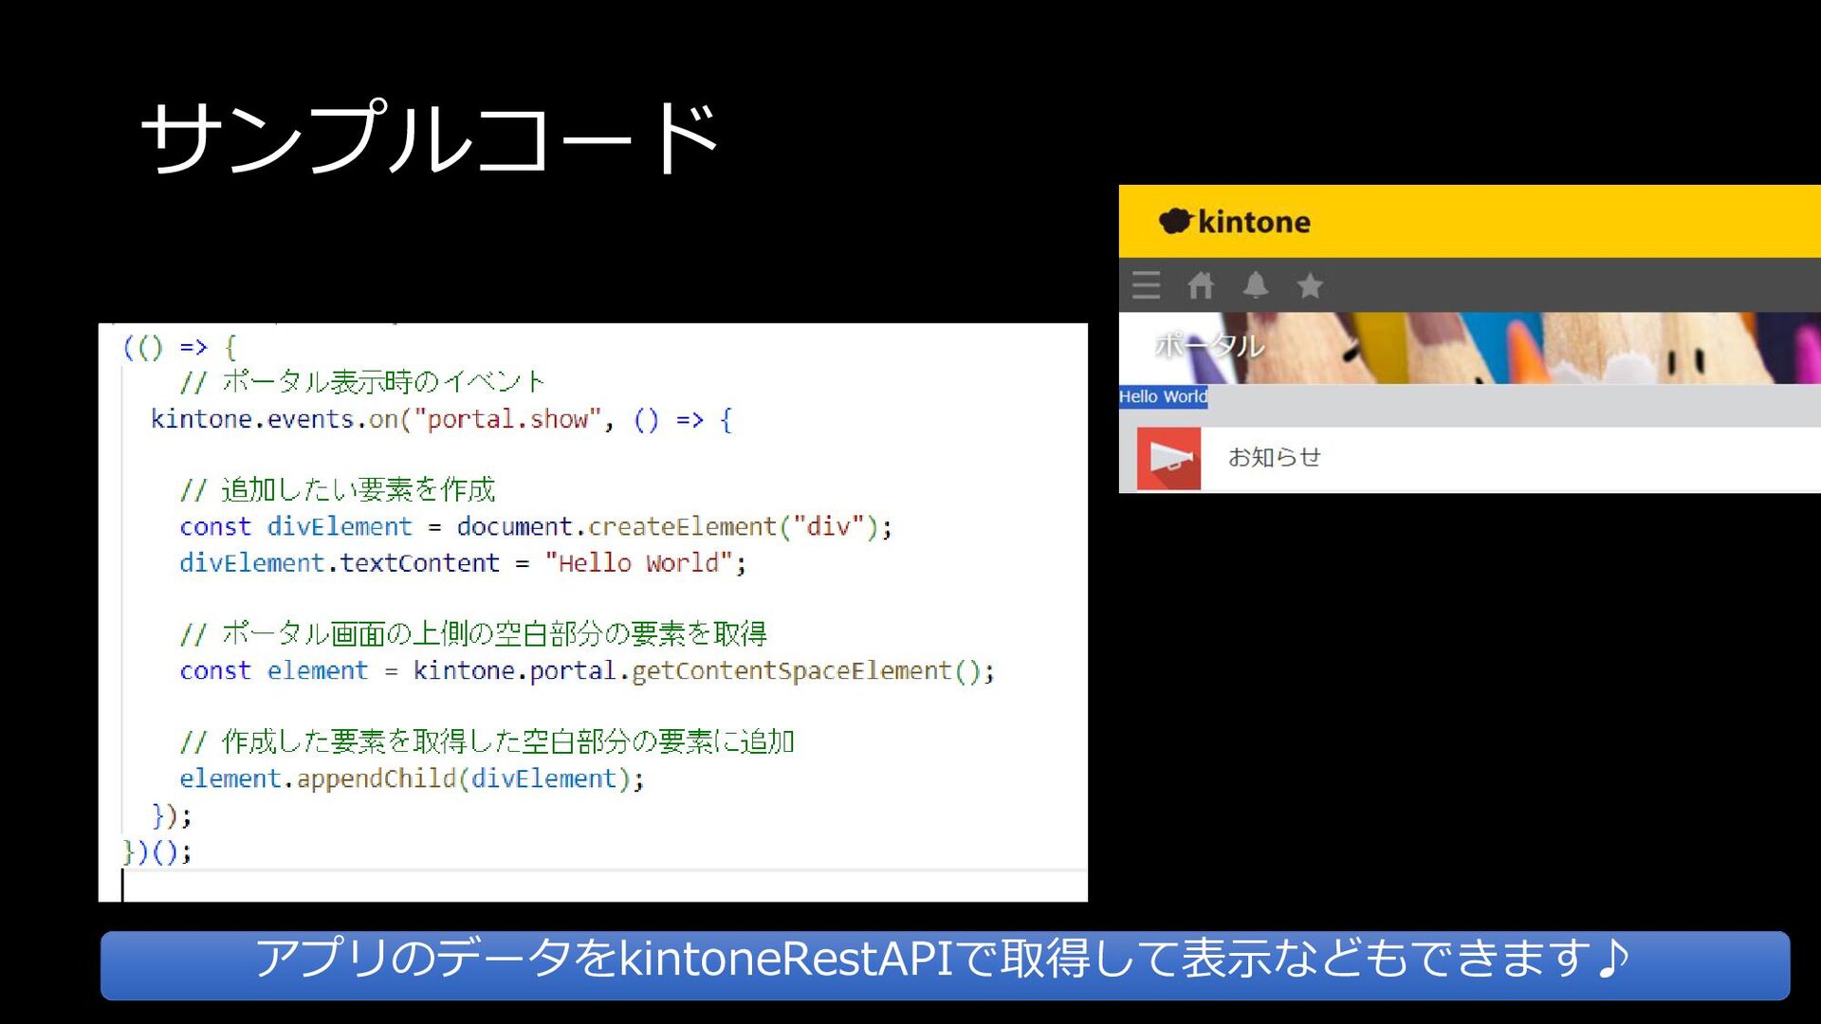Click comment 追加したい要素を作成
The image size is (1821, 1024).
coord(338,489)
